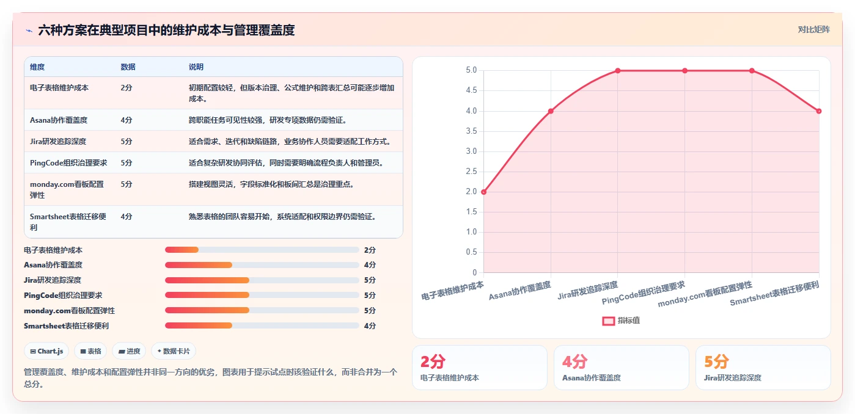Click the Smartsheet表格迁移便利 x-axis label

click(x=774, y=294)
